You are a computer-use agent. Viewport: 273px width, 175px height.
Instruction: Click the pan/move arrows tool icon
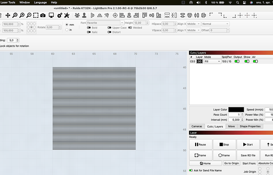click(x=8, y=15)
